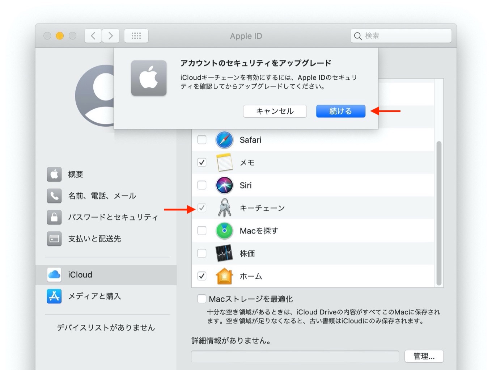Click the yellow minimize window button
This screenshot has height=370, width=492.
tap(60, 35)
